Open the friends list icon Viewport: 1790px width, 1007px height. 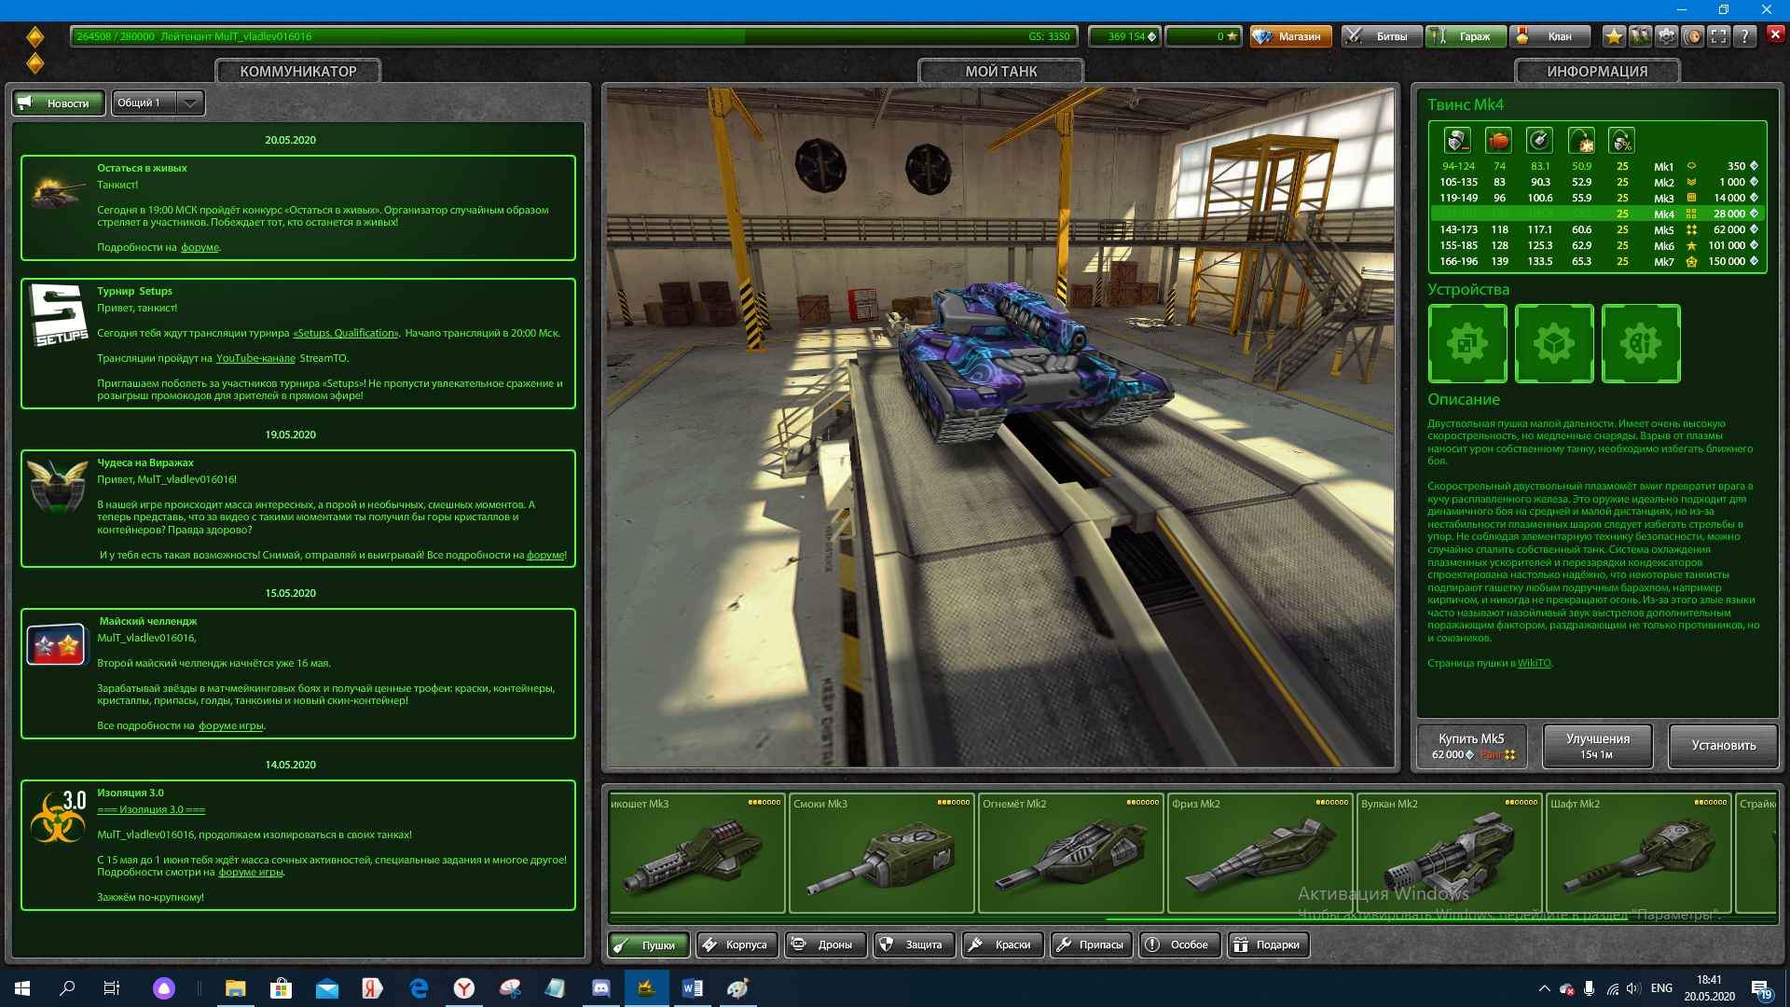1640,36
